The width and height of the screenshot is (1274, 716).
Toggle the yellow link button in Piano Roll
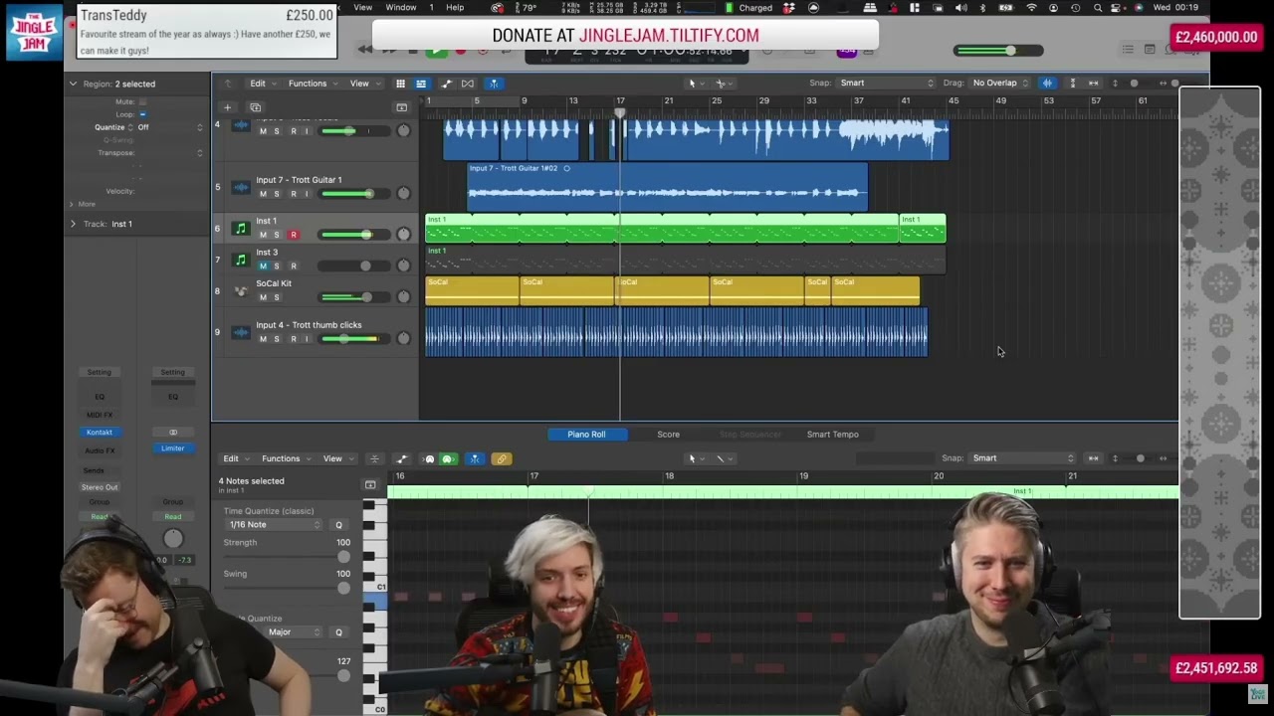coord(501,458)
